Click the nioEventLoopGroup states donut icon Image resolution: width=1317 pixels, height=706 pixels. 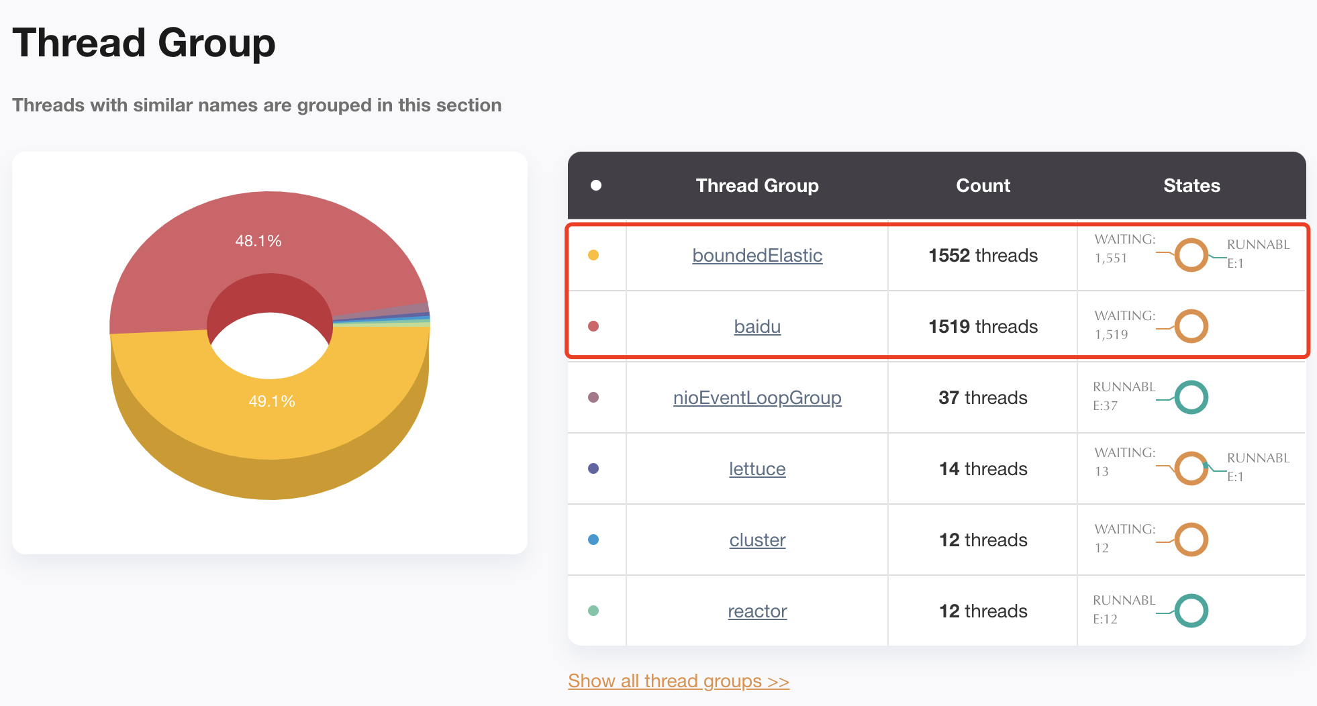1191,397
